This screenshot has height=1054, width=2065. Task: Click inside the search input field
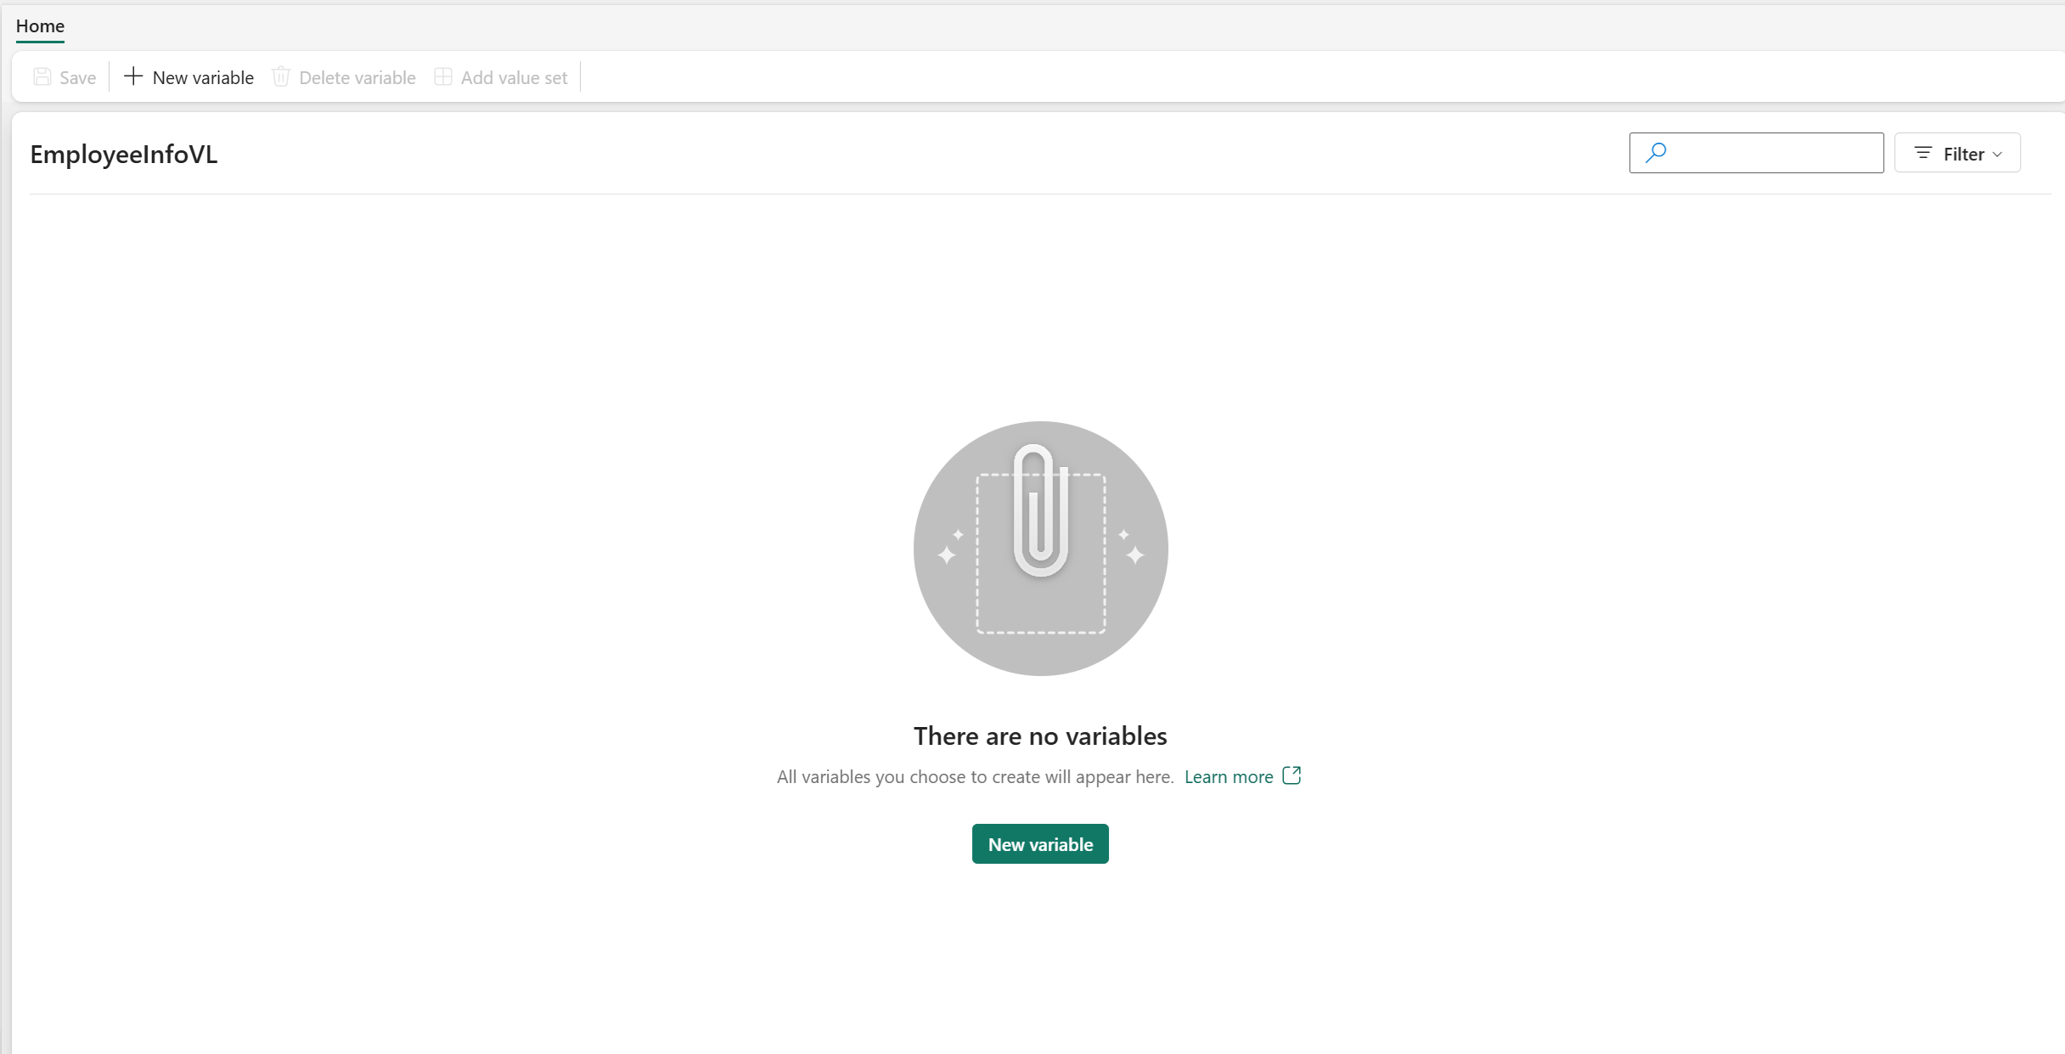click(1766, 152)
